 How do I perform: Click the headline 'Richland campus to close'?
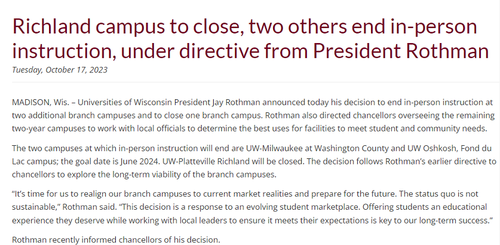[x=128, y=27]
